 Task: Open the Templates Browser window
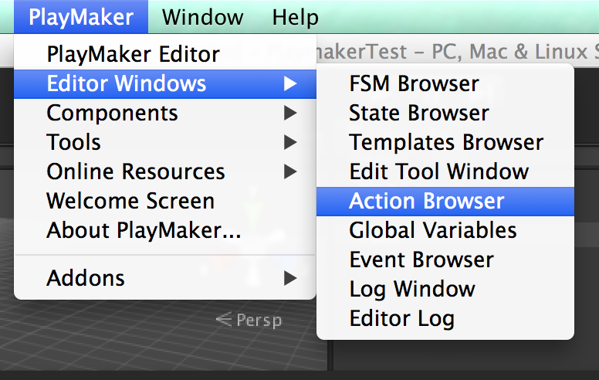(445, 143)
